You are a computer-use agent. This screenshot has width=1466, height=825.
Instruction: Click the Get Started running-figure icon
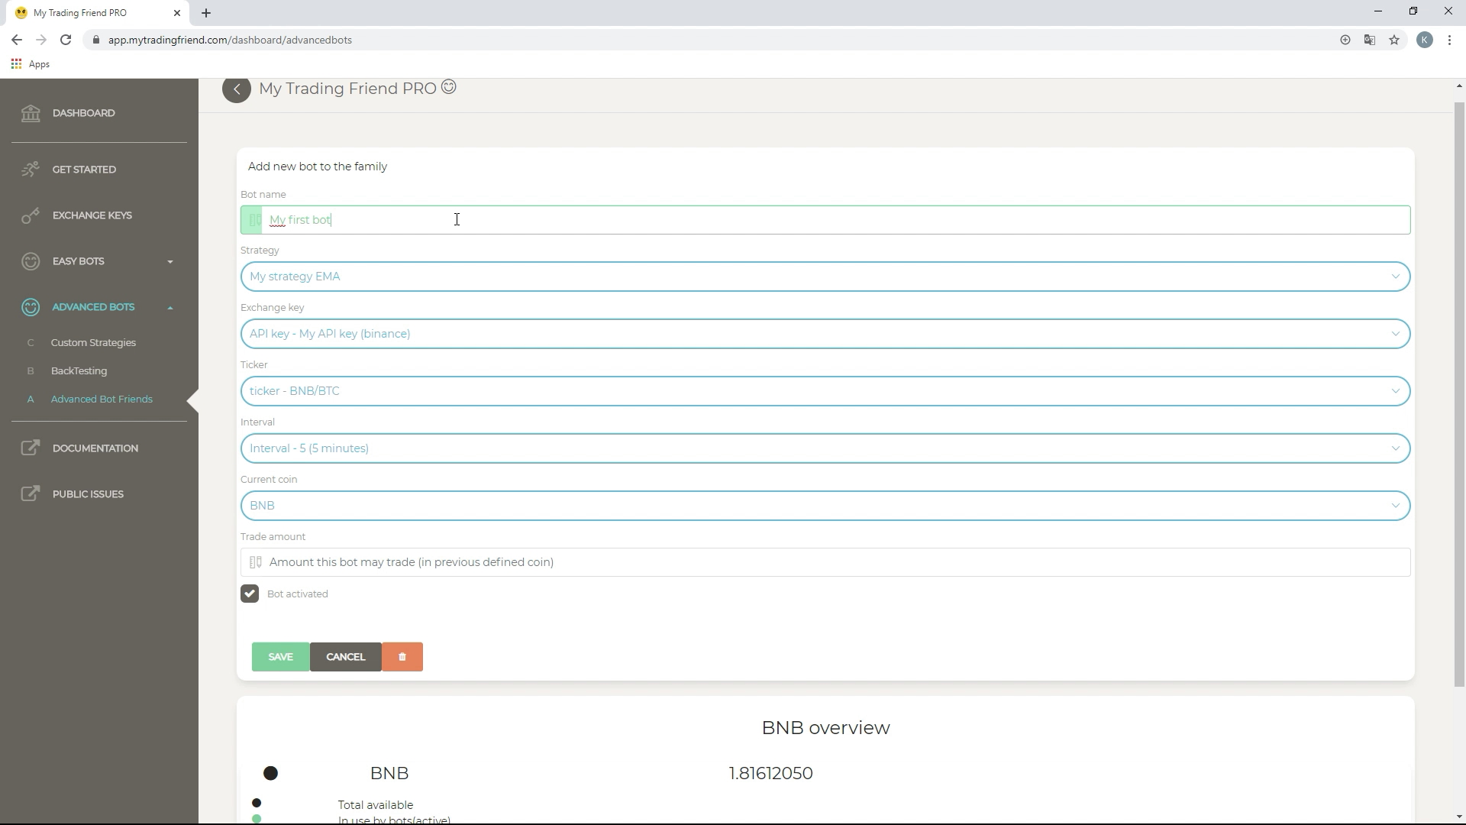click(x=31, y=170)
